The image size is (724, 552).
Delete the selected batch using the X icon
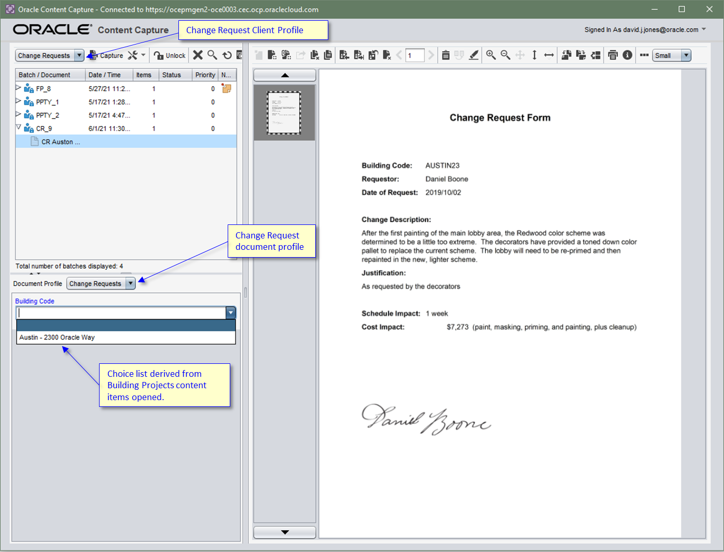tap(198, 55)
